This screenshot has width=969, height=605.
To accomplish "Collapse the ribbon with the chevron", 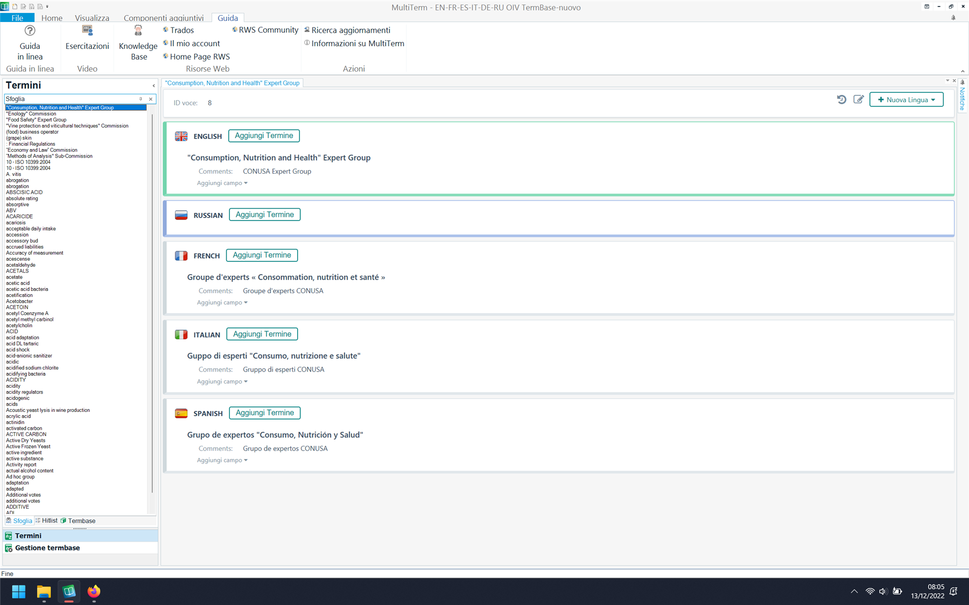I will (963, 71).
